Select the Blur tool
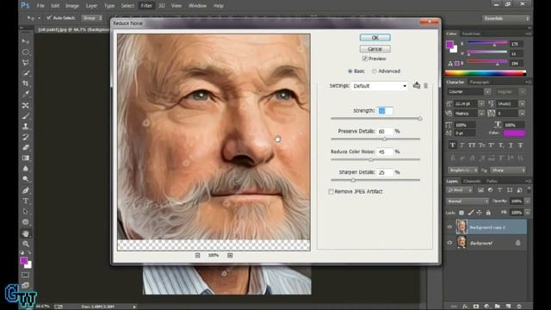Viewport: 551px width, 310px height. coord(25,169)
